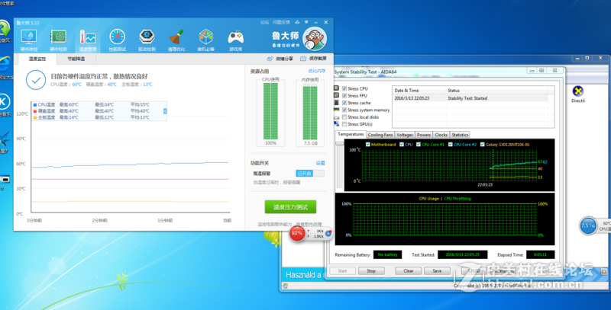
Task: Click icon beside Stress system memory
Action: pos(336,110)
